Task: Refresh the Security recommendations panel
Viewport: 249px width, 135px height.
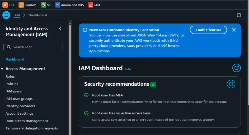Action: [231, 84]
